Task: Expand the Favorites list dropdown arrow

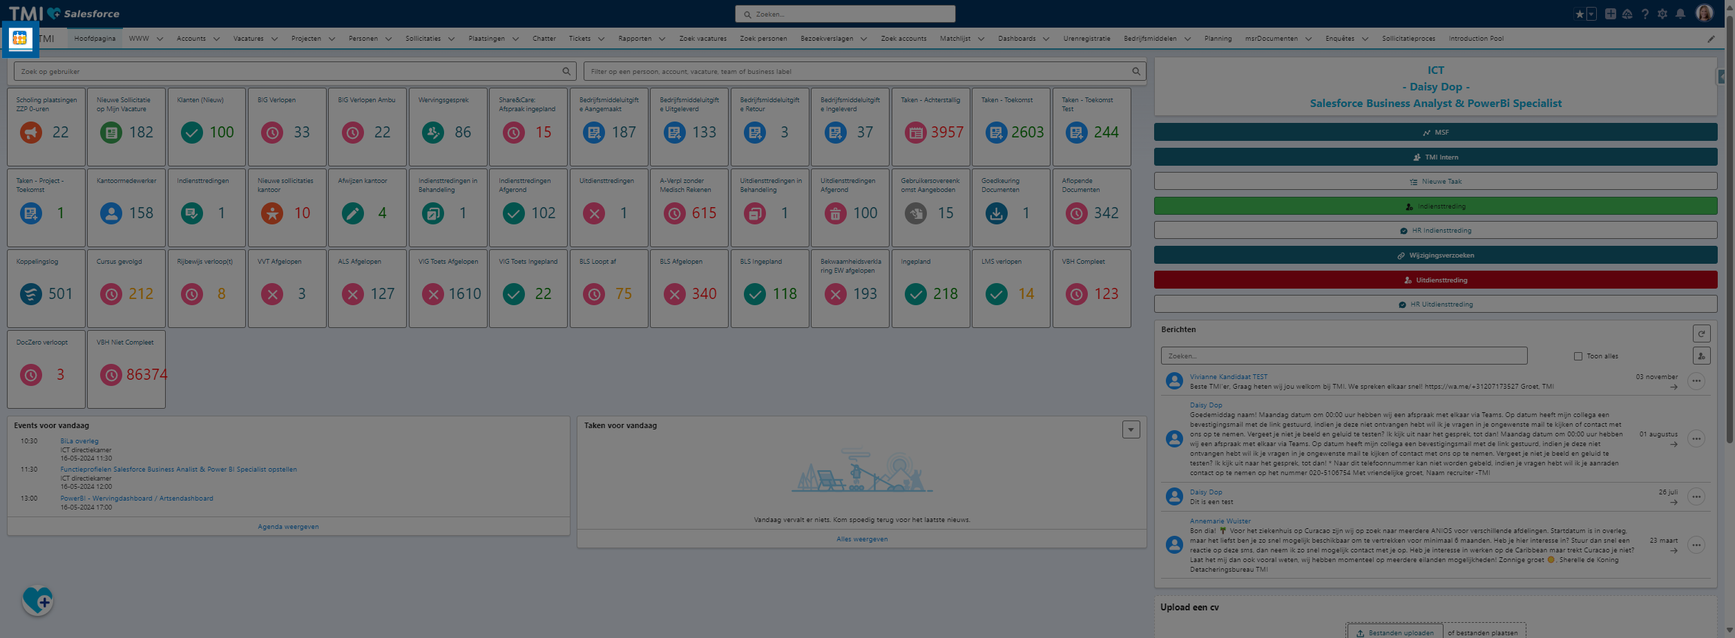Action: [x=1591, y=14]
